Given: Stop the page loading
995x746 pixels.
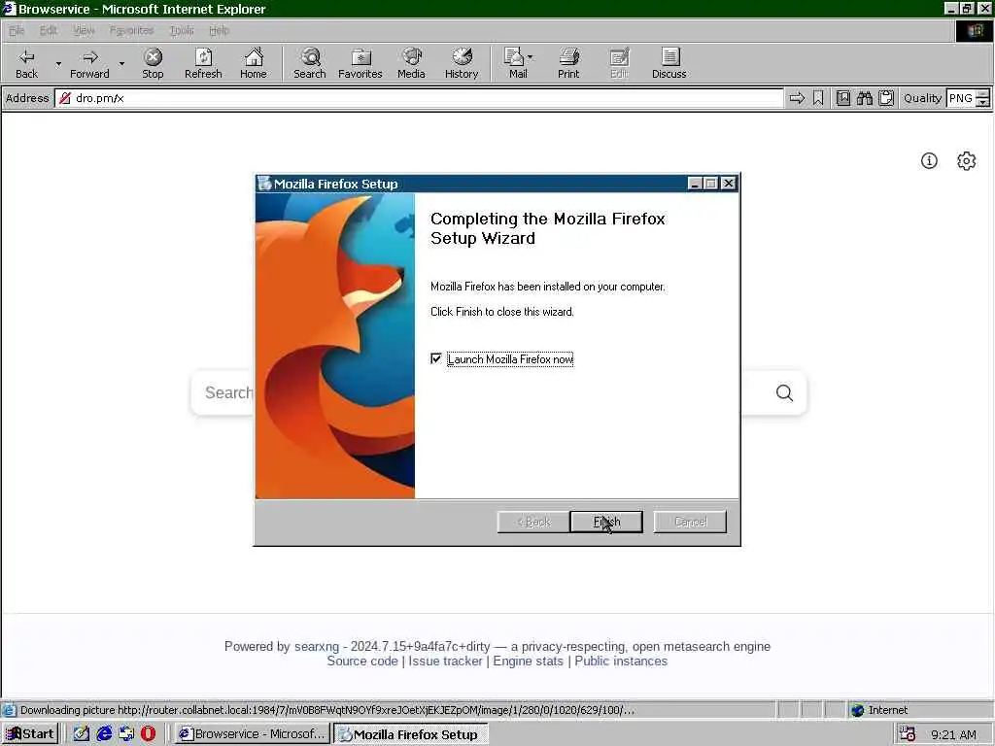Looking at the screenshot, I should (x=153, y=63).
